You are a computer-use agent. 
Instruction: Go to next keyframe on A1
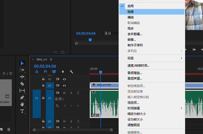(x=78, y=106)
